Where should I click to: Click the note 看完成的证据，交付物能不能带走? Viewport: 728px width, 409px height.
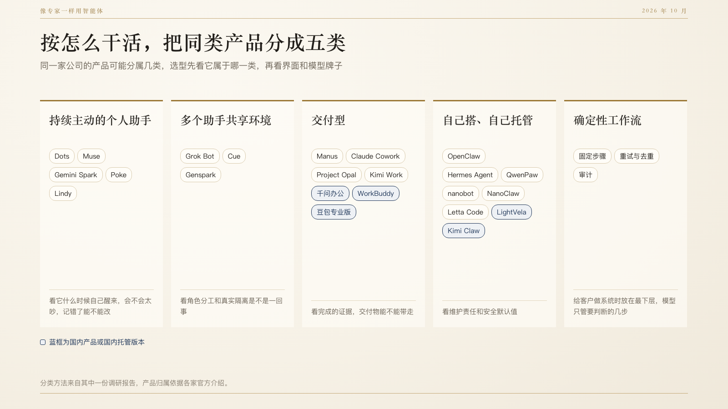click(362, 312)
